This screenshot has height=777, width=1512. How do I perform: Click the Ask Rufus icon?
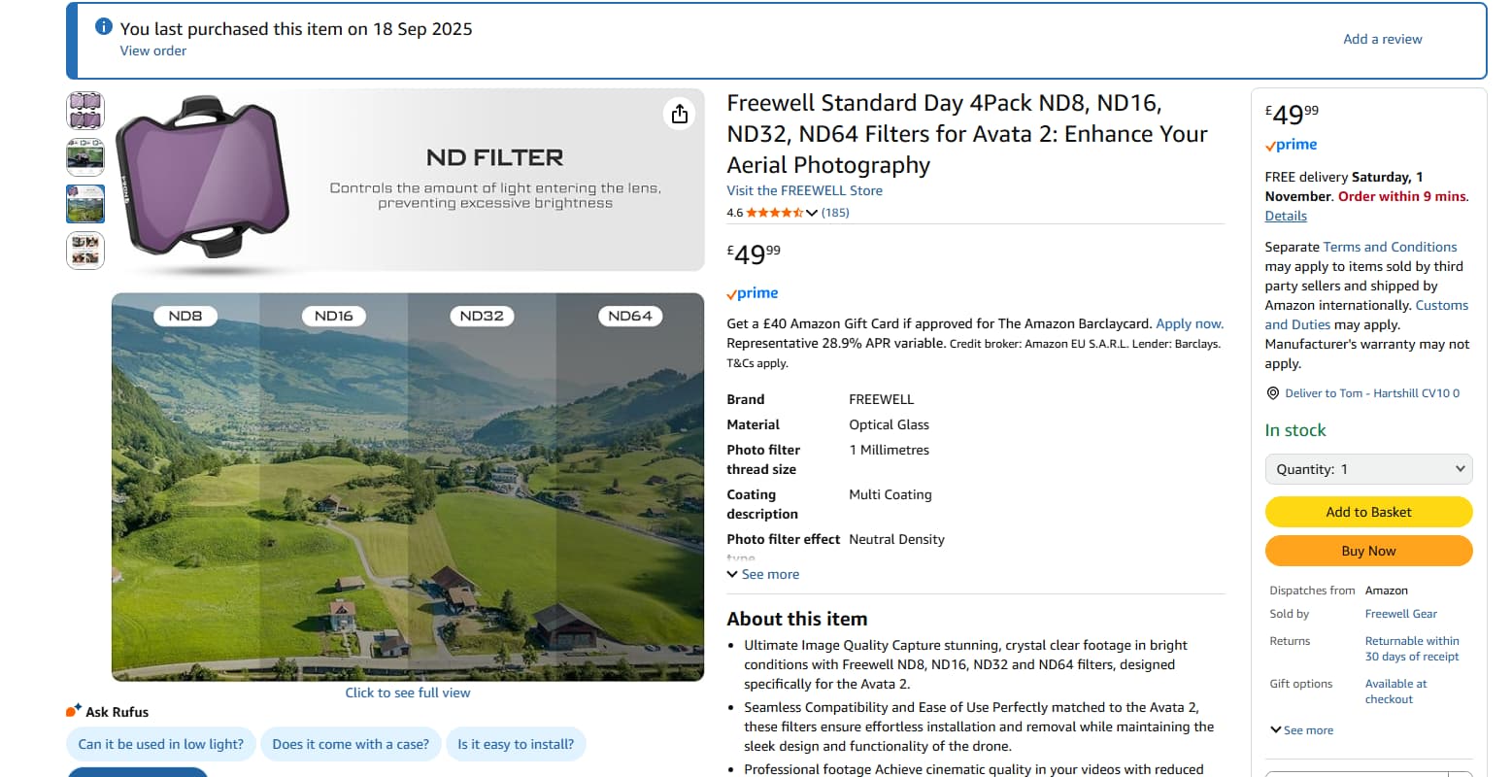click(74, 711)
